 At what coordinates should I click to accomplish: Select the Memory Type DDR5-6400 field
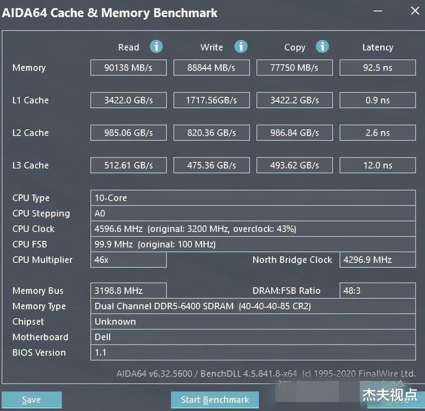253,306
